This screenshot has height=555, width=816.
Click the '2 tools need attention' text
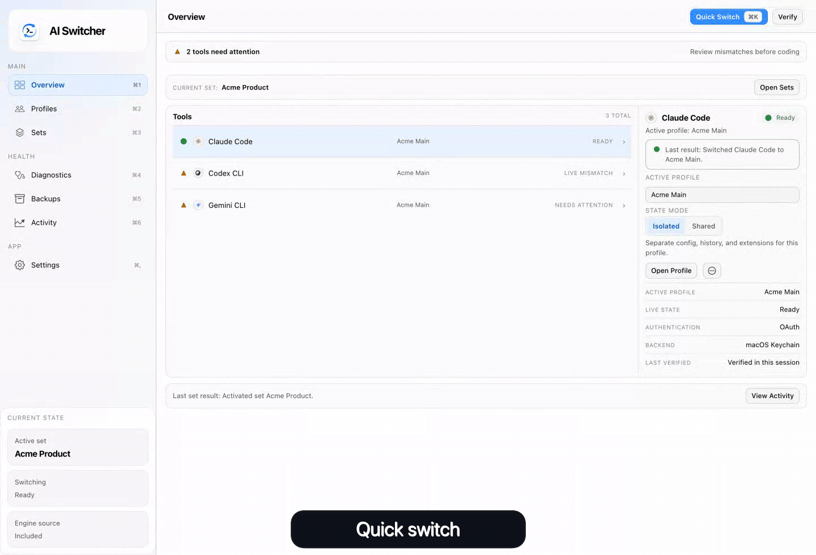[223, 52]
